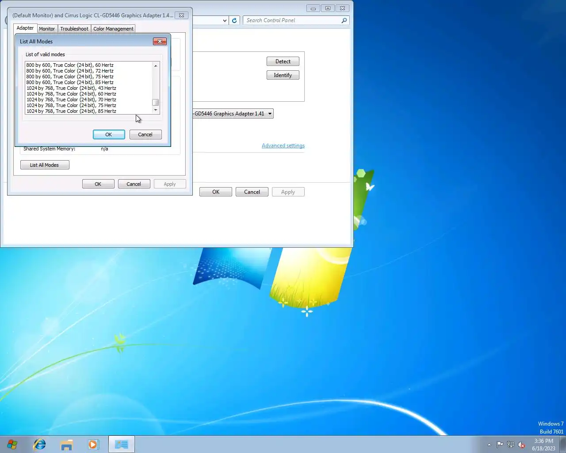566x453 pixels.
Task: Minimize the Control Panel window
Action: [x=313, y=8]
